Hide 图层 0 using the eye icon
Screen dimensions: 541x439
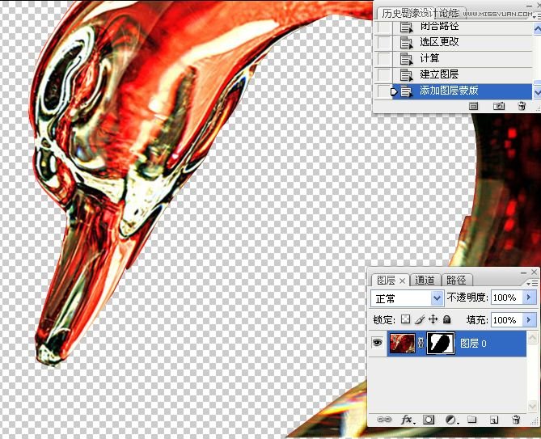(x=377, y=343)
